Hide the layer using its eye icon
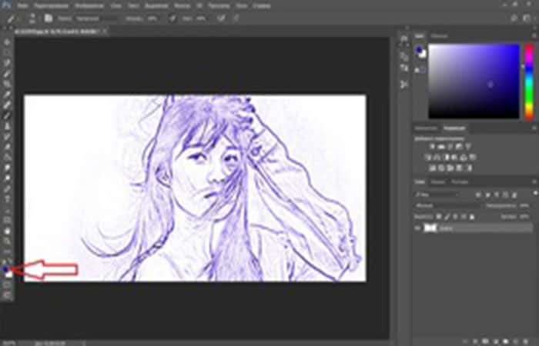The image size is (539, 346). 418,228
